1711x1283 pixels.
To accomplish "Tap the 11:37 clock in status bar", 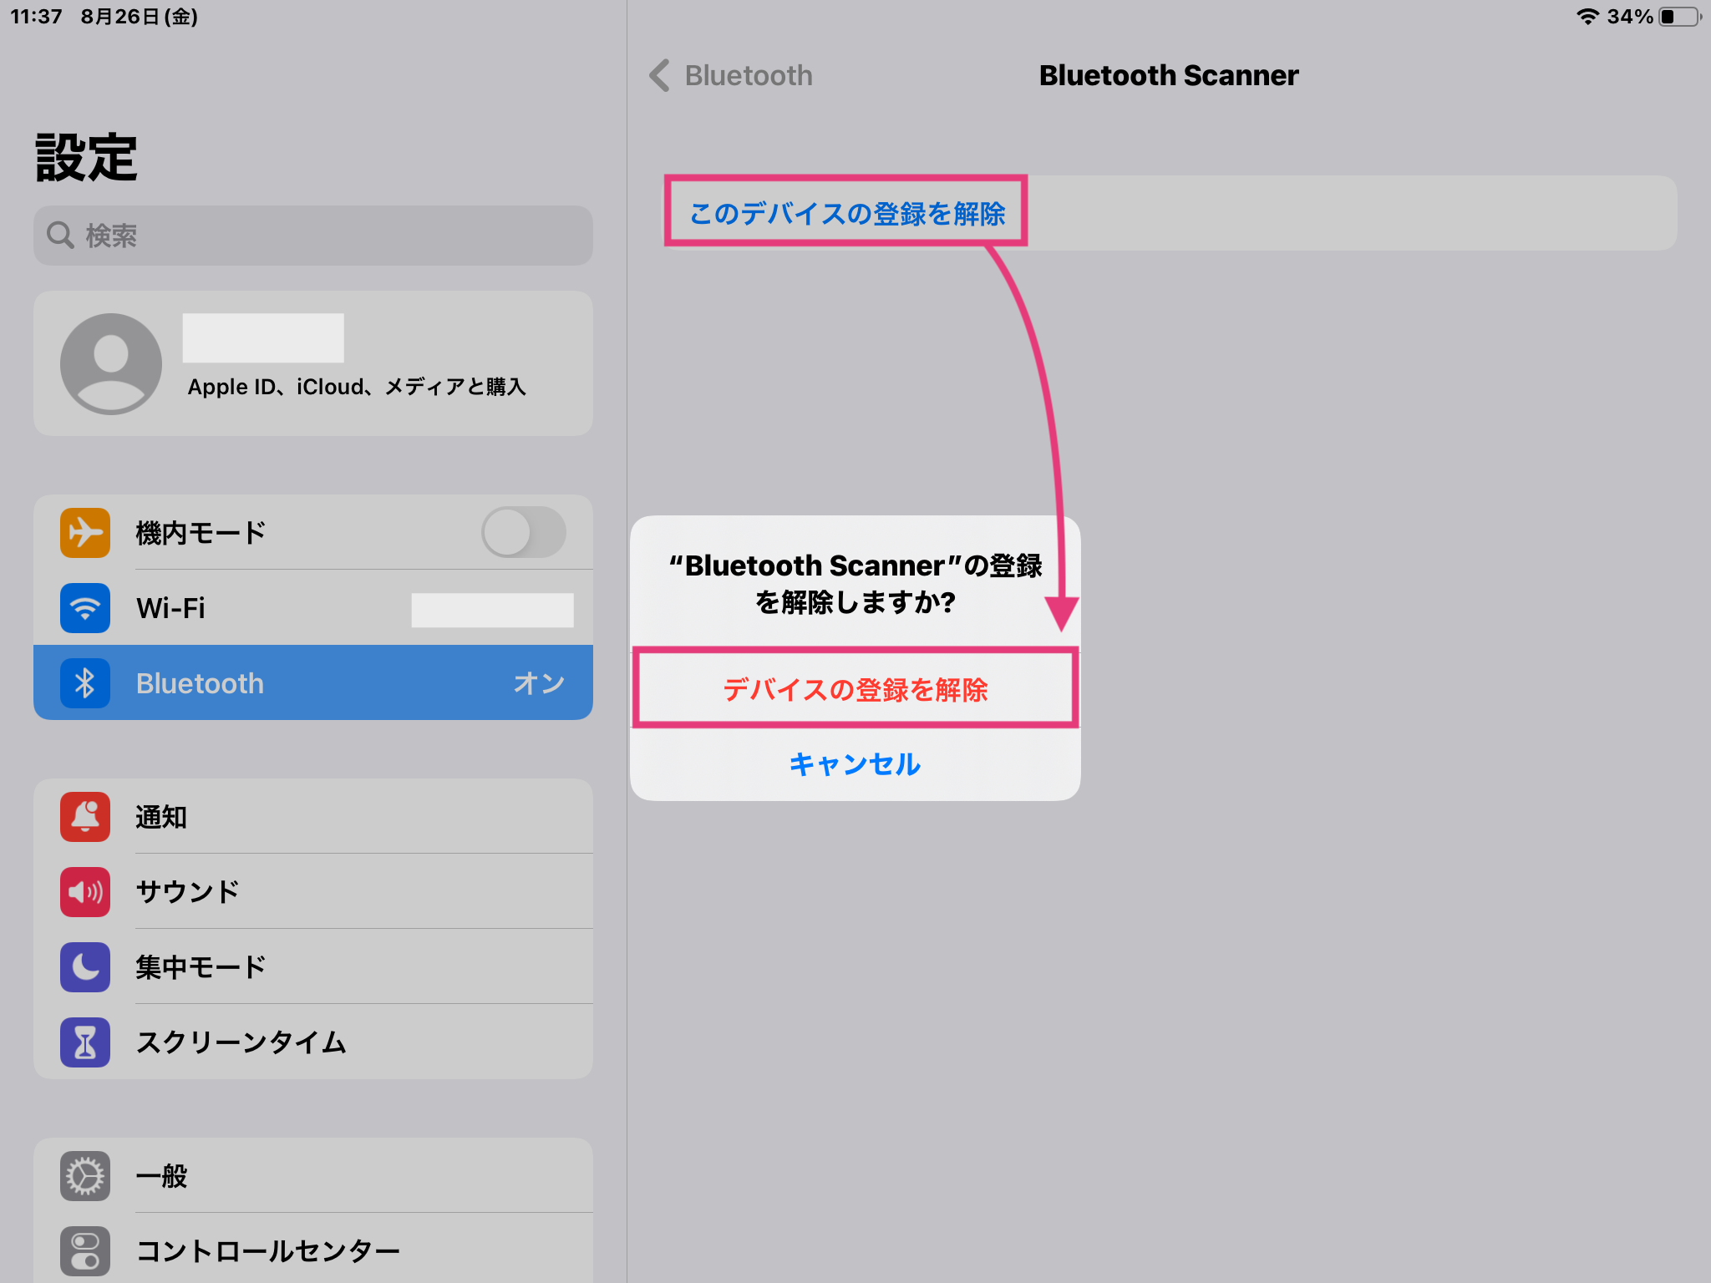I will pos(36,17).
